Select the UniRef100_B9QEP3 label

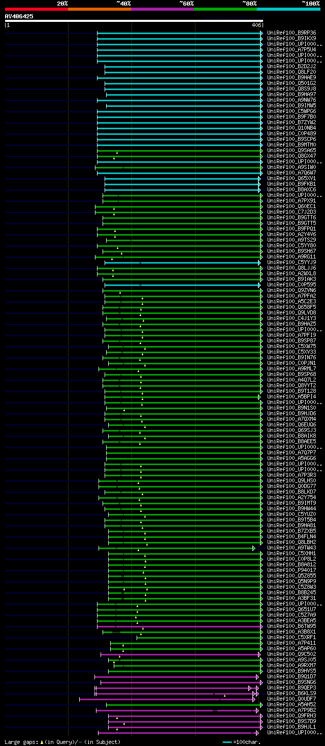pos(291,687)
